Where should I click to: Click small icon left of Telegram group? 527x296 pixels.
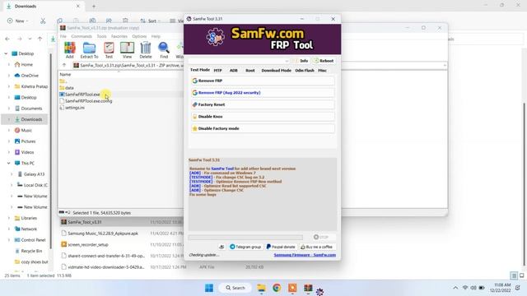(222, 247)
